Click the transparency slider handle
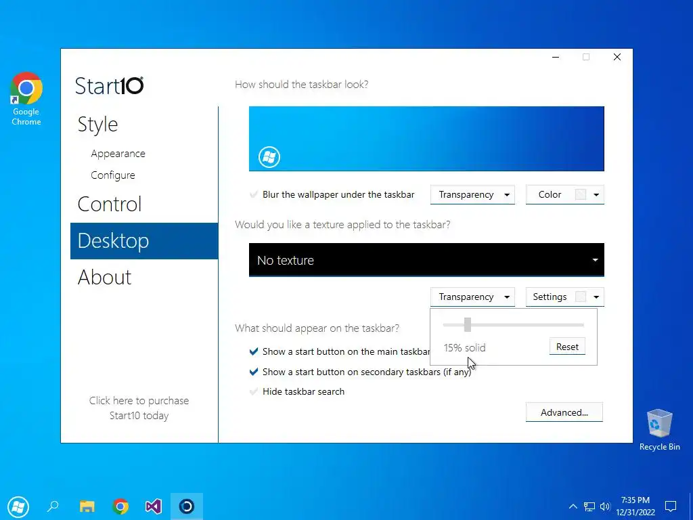Screen dimensions: 693x520 pos(468,324)
